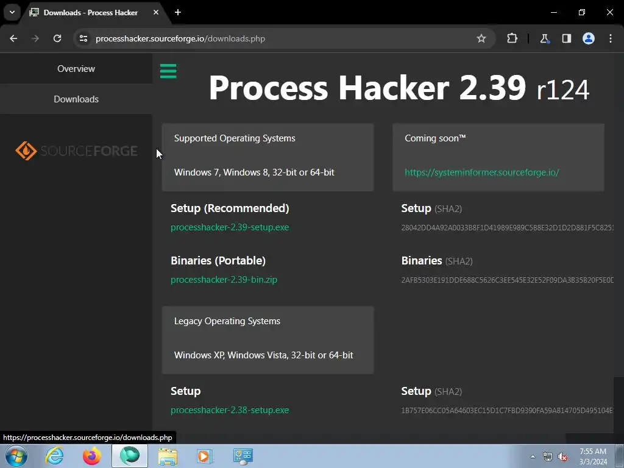Close the Downloads - Process Hacker tab

pos(156,12)
